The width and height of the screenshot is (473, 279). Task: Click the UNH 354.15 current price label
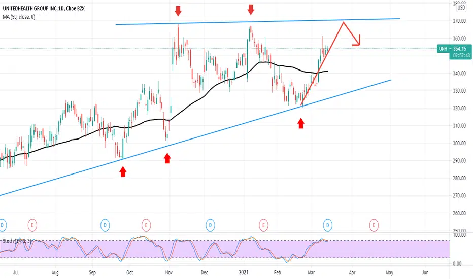(454, 49)
